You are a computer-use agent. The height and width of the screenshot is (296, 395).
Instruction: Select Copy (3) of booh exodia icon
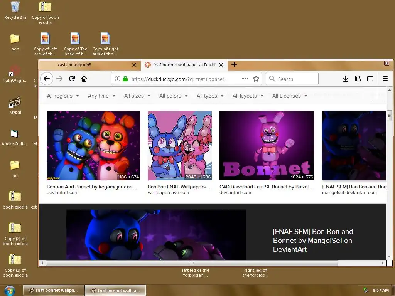pyautogui.click(x=15, y=266)
